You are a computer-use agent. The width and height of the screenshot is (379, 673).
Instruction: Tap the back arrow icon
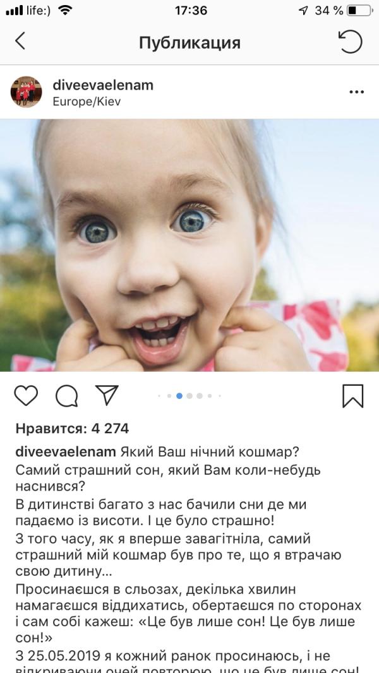(x=20, y=41)
